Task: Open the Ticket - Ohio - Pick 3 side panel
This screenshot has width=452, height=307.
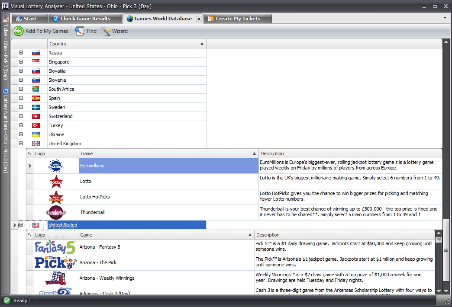Action: pos(6,48)
